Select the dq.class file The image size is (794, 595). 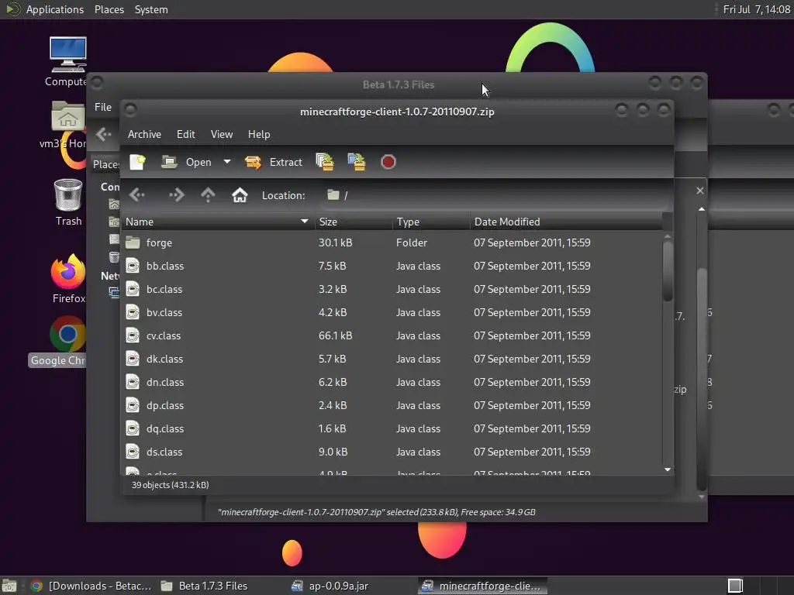(x=392, y=429)
